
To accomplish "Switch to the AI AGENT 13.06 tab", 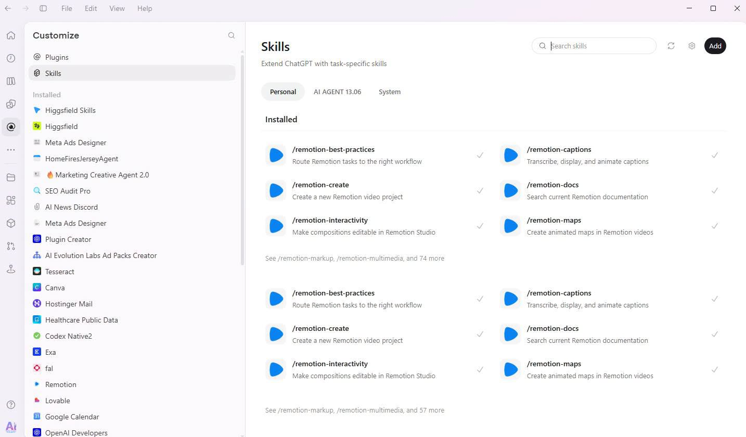I will pyautogui.click(x=337, y=92).
